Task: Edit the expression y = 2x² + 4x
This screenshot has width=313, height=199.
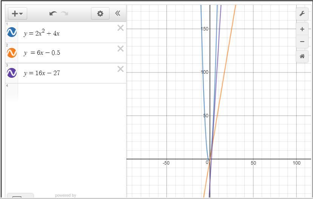Action: [x=42, y=33]
